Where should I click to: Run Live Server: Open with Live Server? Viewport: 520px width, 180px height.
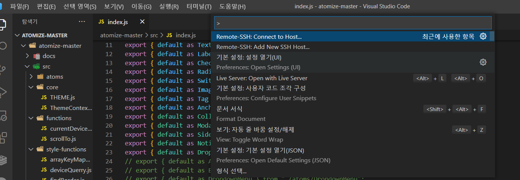pyautogui.click(x=353, y=78)
